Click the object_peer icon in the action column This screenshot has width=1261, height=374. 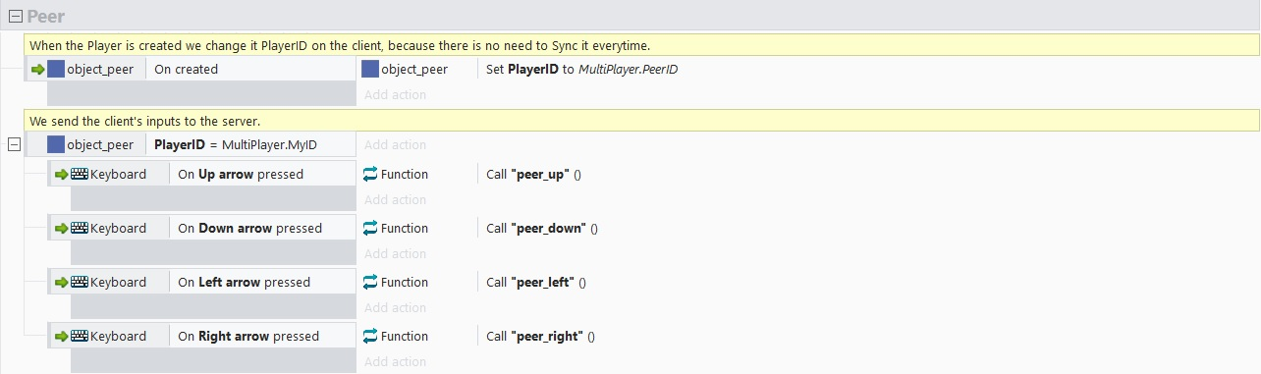coord(370,69)
